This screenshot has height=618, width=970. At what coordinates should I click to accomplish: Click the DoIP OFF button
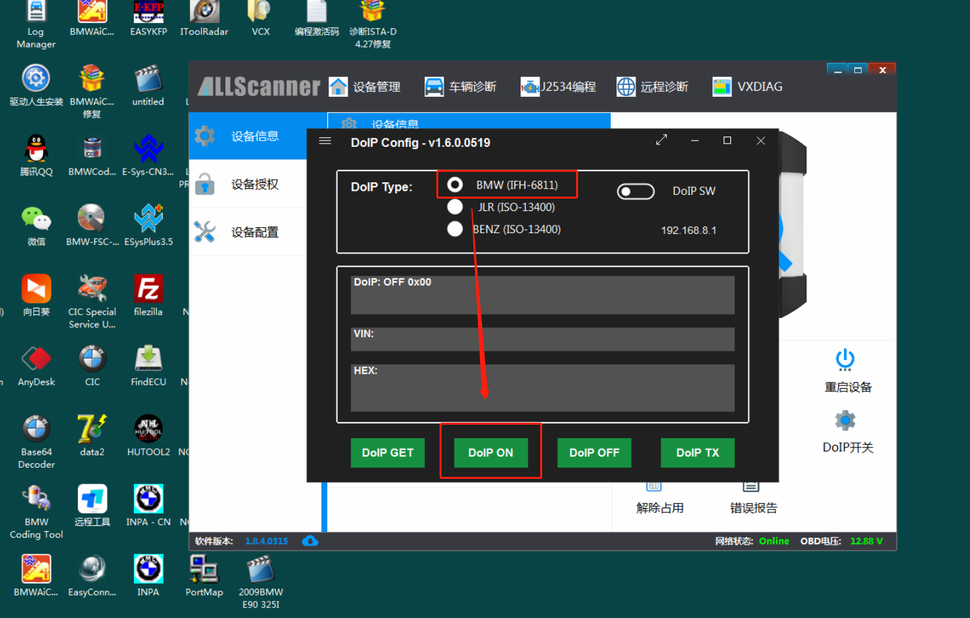pos(594,453)
